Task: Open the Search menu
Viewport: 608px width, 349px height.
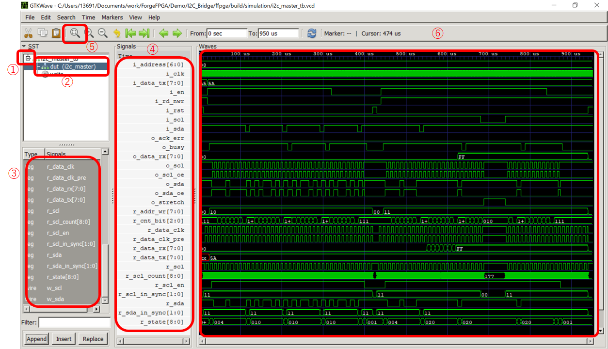Action: (x=66, y=17)
